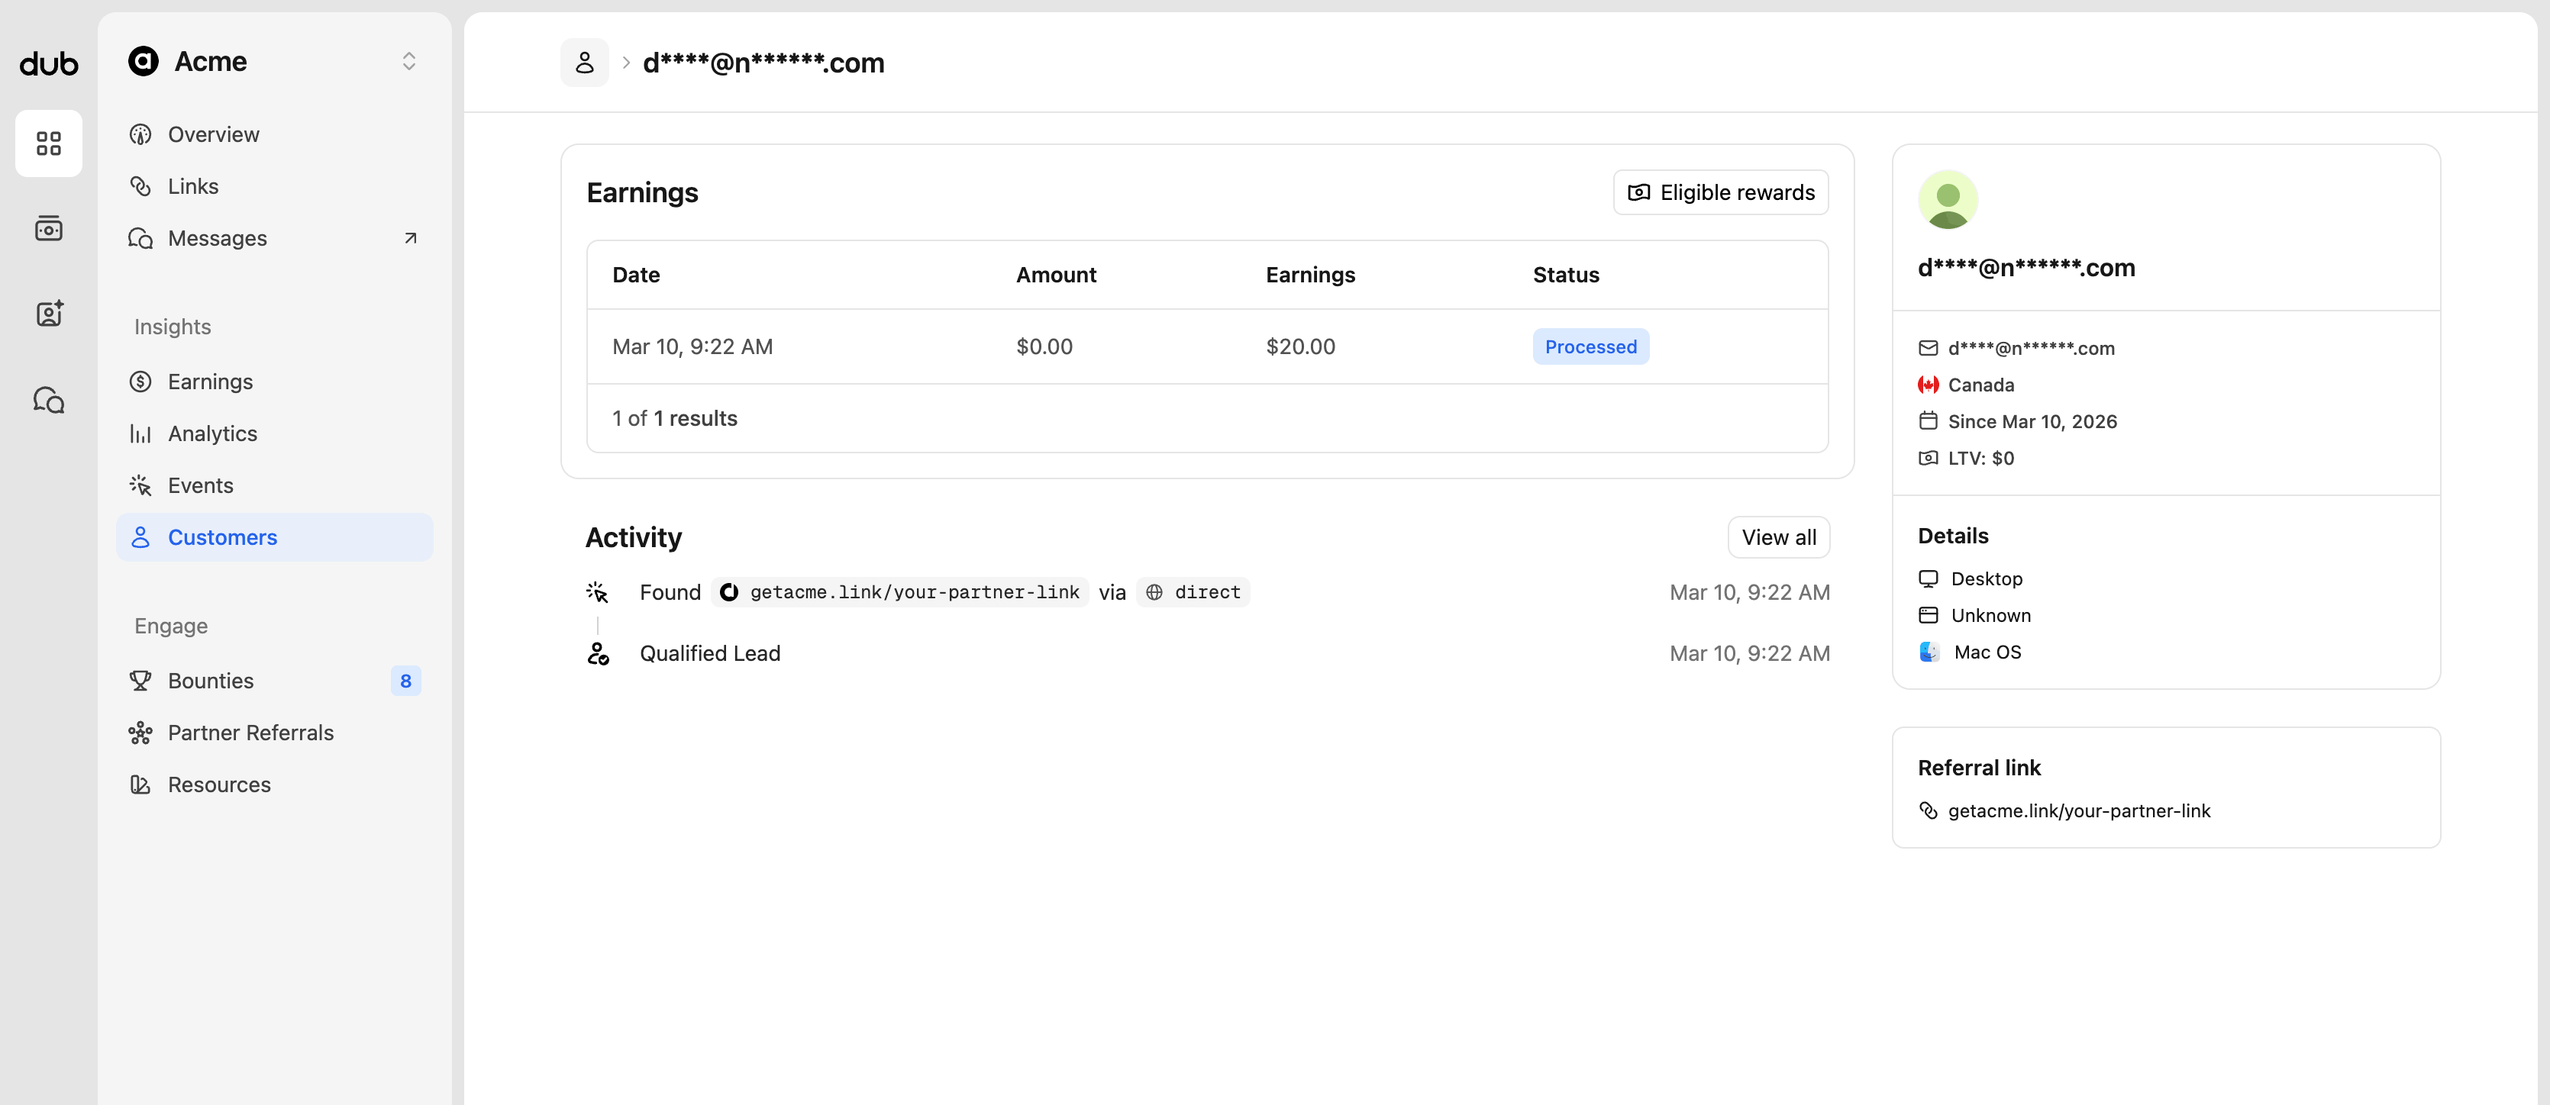Click the Resources swatch icon

tap(140, 784)
